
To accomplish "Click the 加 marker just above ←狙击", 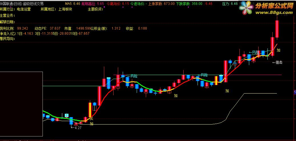I will click(278, 50).
